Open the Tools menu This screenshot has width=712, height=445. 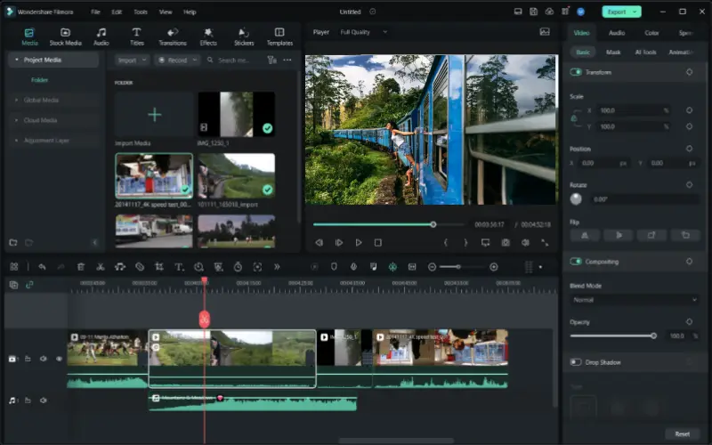(141, 12)
